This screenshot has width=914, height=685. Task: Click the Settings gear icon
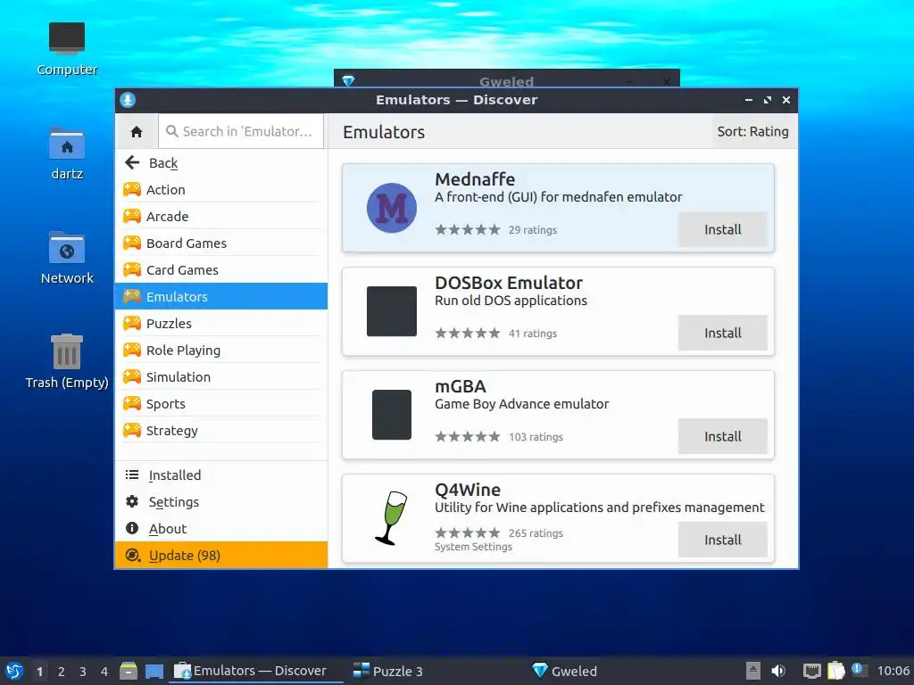pyautogui.click(x=132, y=501)
